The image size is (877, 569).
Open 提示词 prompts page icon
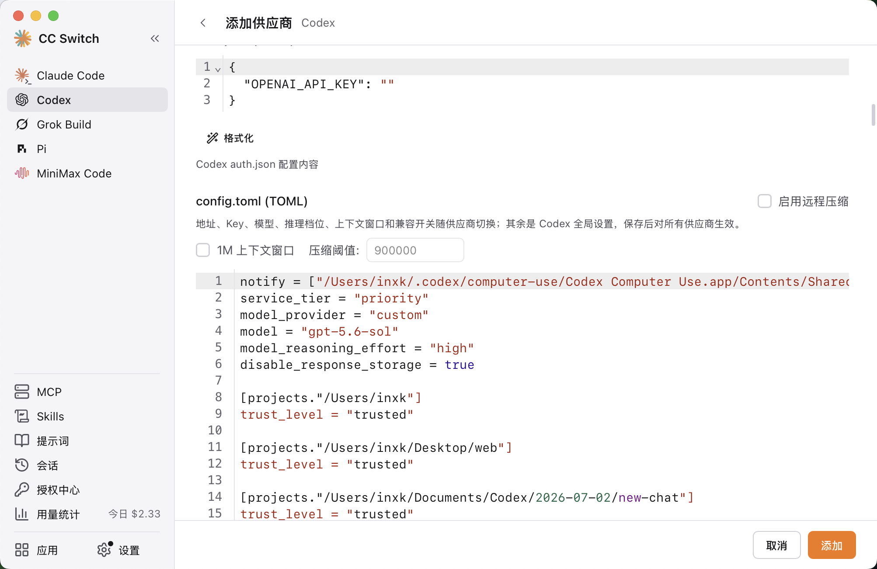point(22,441)
